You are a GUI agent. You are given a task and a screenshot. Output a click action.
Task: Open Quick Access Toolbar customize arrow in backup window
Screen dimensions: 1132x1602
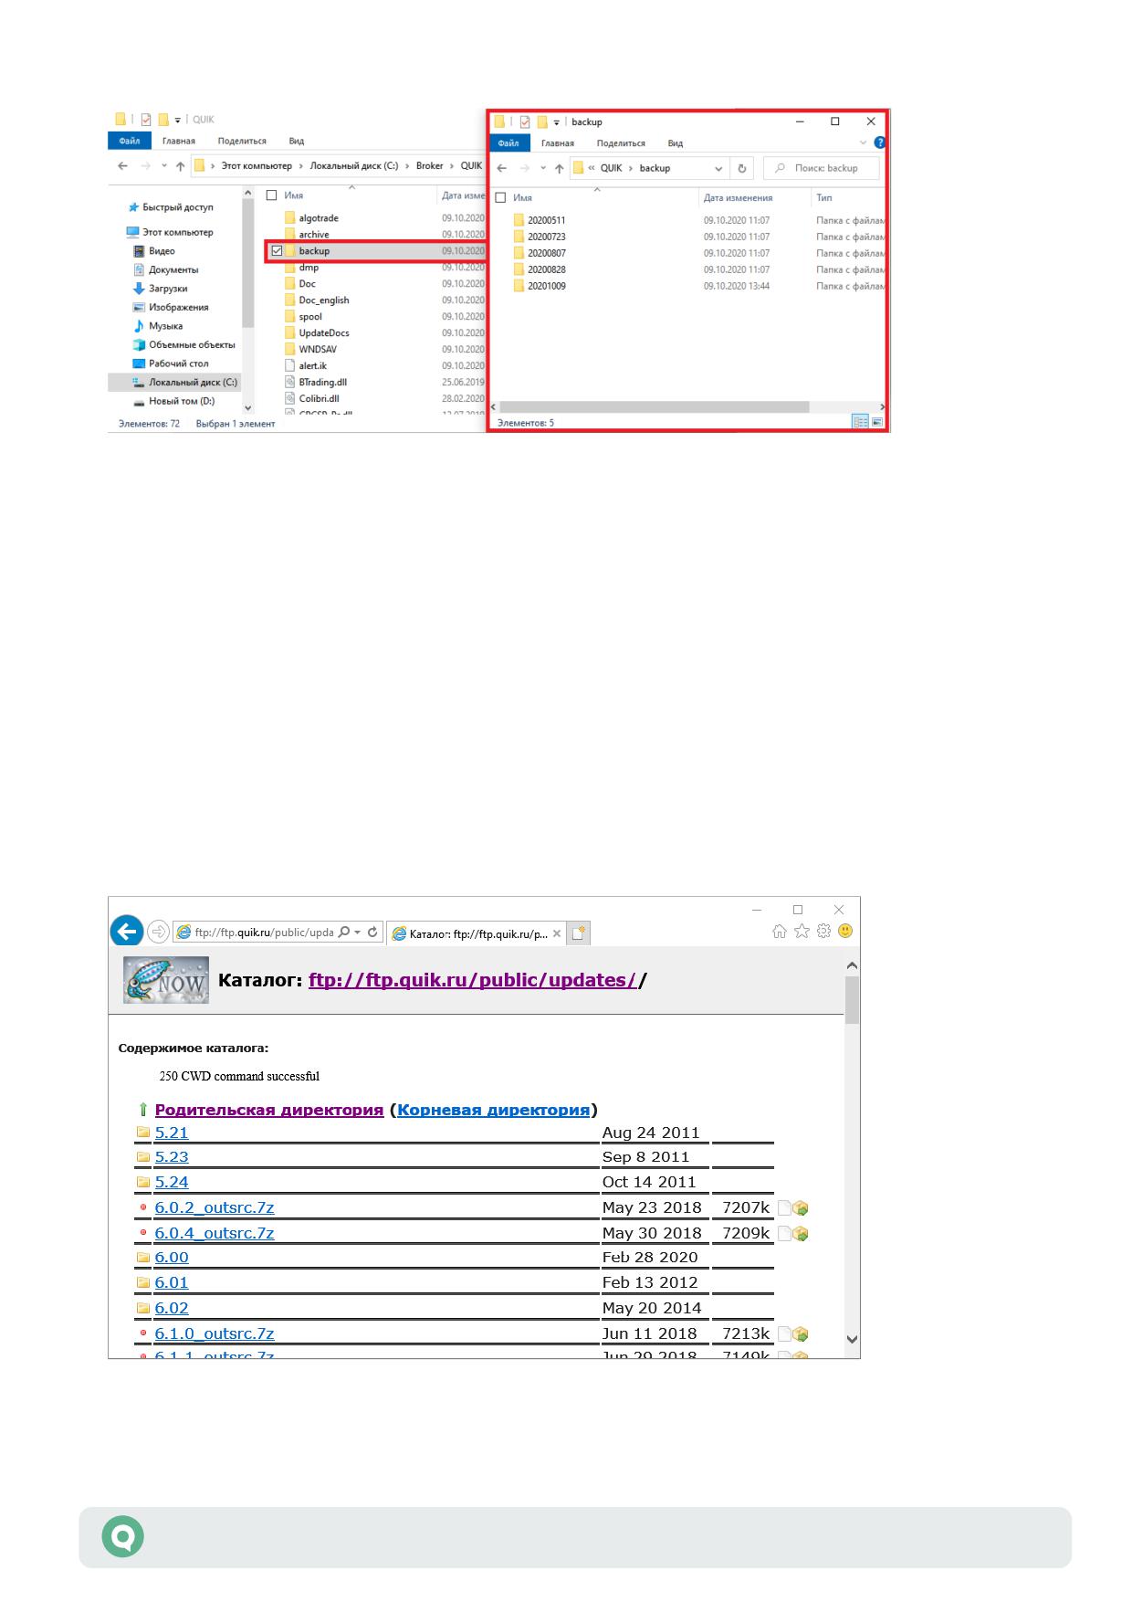556,121
